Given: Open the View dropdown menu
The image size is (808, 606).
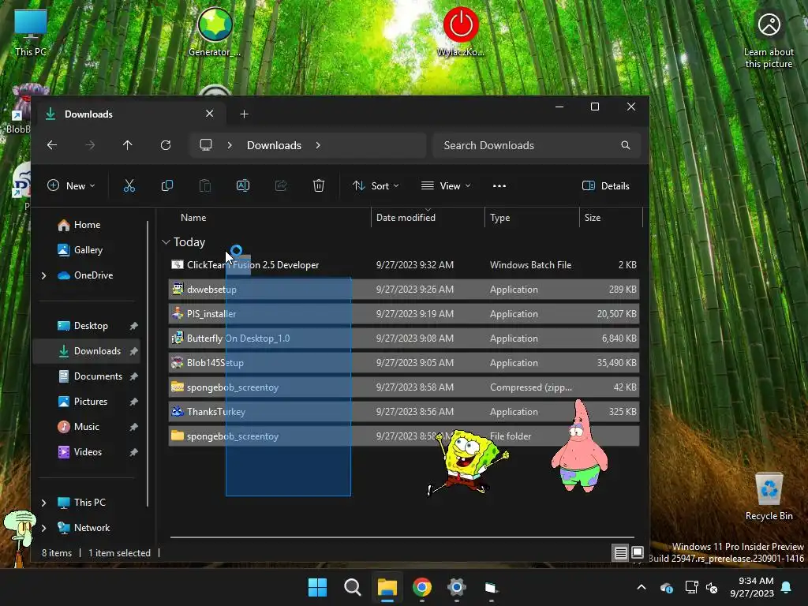Looking at the screenshot, I should 446,186.
